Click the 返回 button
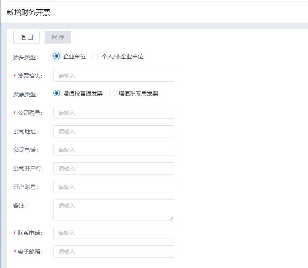Image resolution: width=308 pixels, height=268 pixels. [27, 37]
